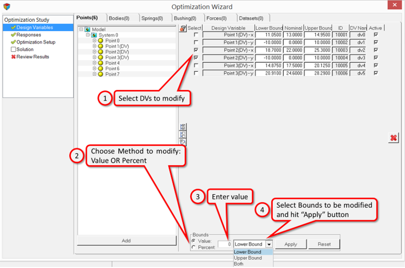Viewport: 405px width, 268px height.
Task: Close the Optimization Wizard window
Action: [395, 5]
